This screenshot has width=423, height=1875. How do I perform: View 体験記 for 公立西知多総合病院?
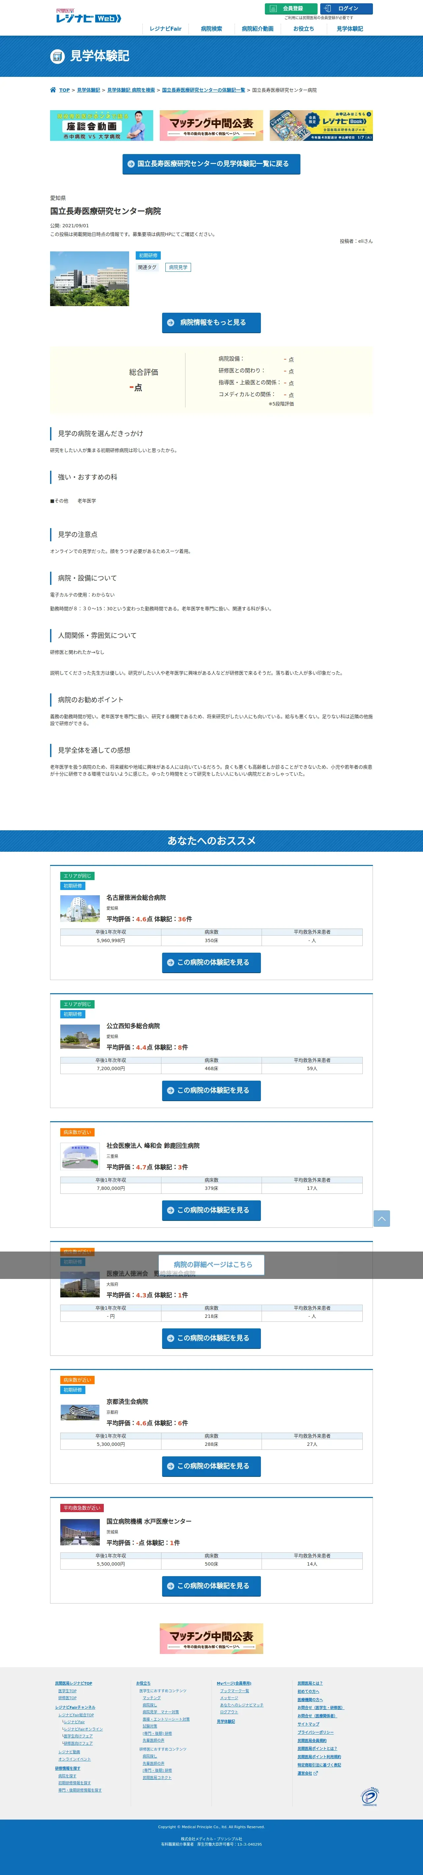(x=211, y=1090)
